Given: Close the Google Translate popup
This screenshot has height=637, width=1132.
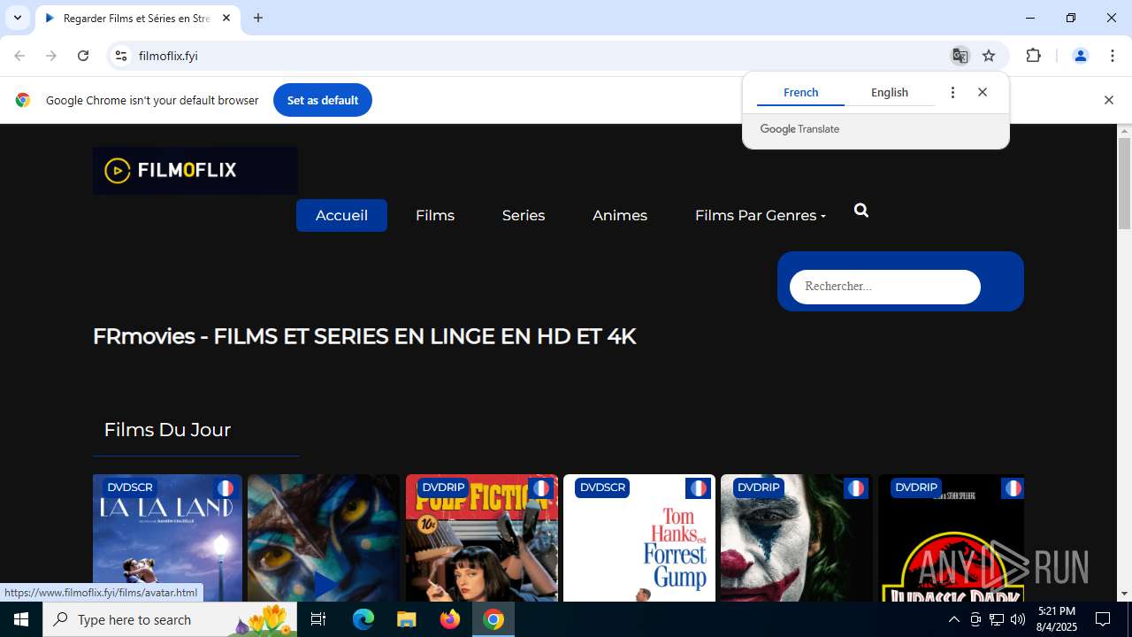Looking at the screenshot, I should point(983,92).
